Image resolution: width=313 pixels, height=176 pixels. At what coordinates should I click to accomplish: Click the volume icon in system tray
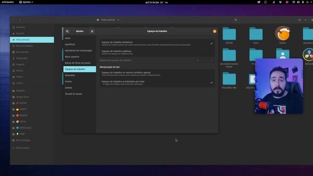[298, 2]
